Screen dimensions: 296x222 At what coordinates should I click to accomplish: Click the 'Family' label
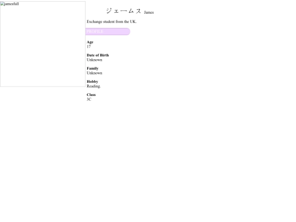[x=93, y=69]
